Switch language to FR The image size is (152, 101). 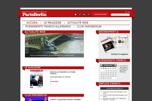coord(126,12)
